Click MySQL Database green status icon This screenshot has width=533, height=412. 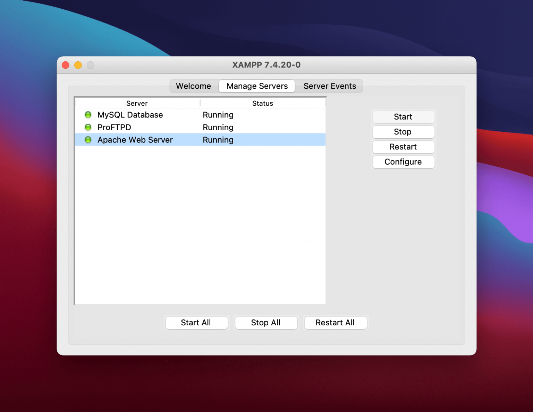(88, 115)
